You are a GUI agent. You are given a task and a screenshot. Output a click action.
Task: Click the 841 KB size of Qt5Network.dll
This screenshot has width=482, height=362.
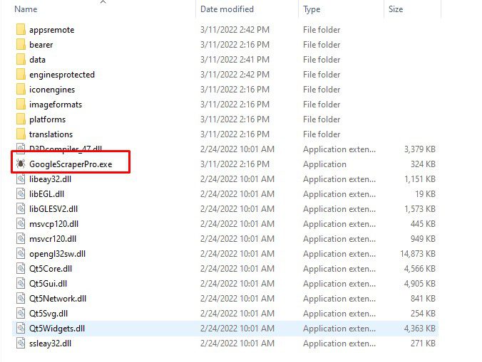tap(423, 299)
